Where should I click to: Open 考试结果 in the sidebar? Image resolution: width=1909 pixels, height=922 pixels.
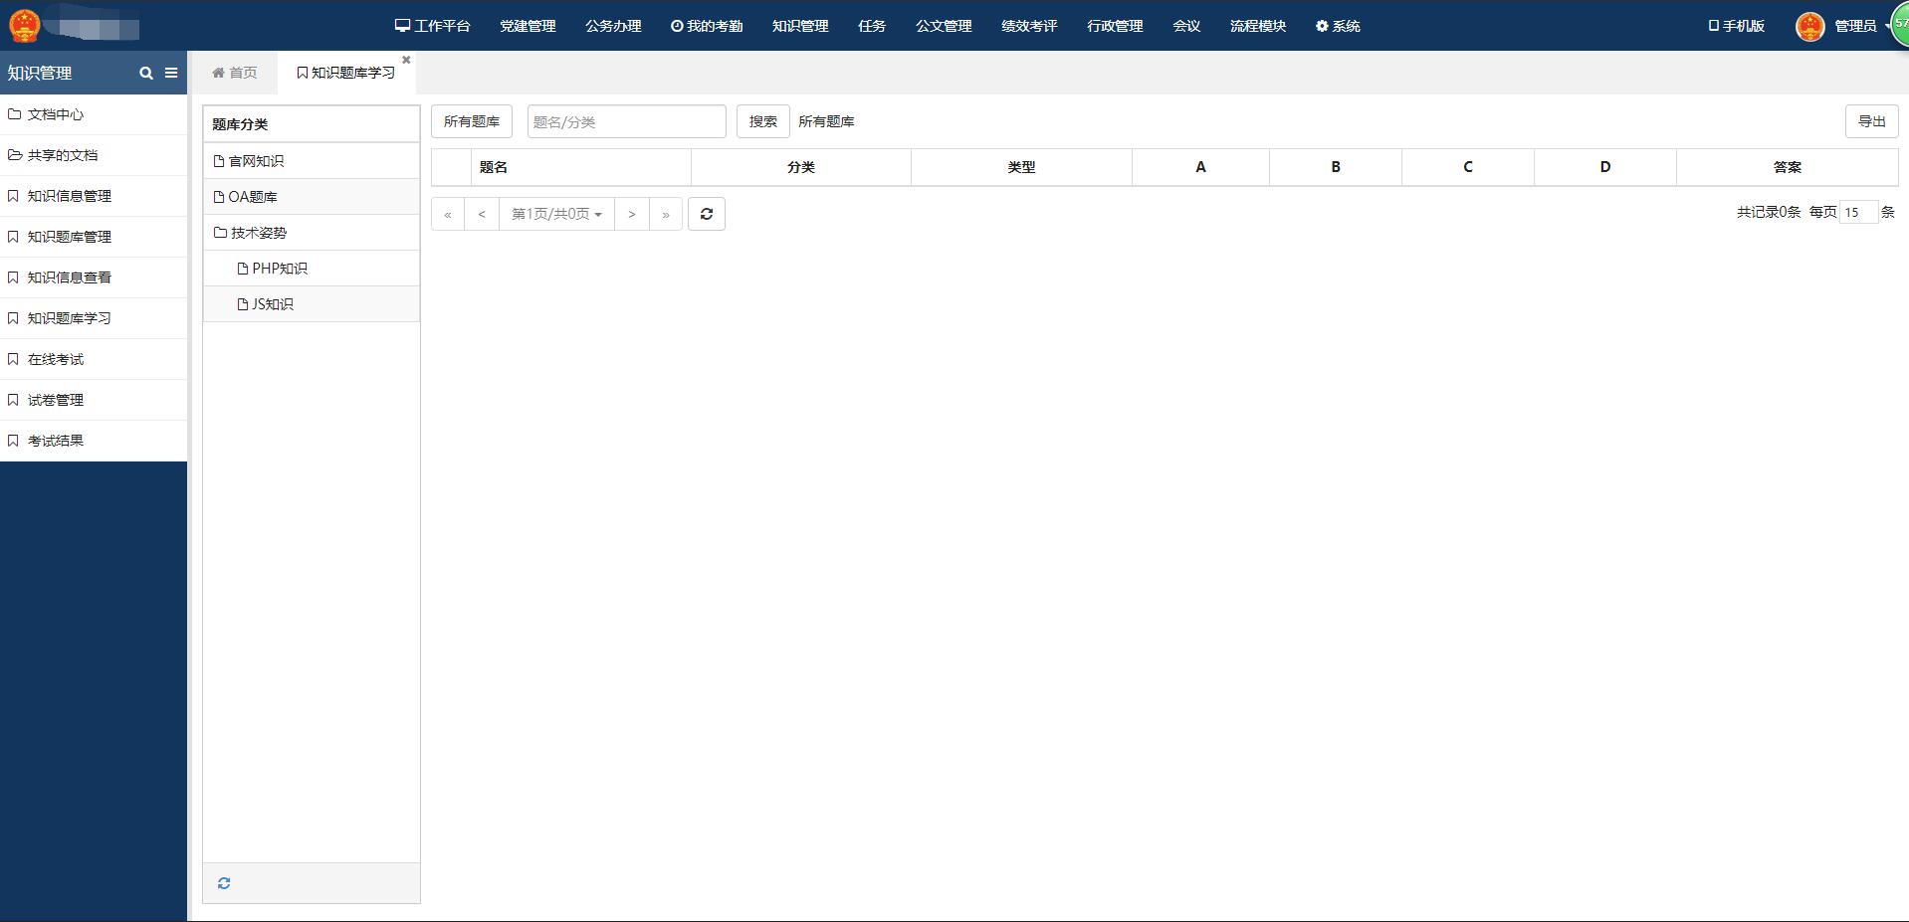point(94,441)
